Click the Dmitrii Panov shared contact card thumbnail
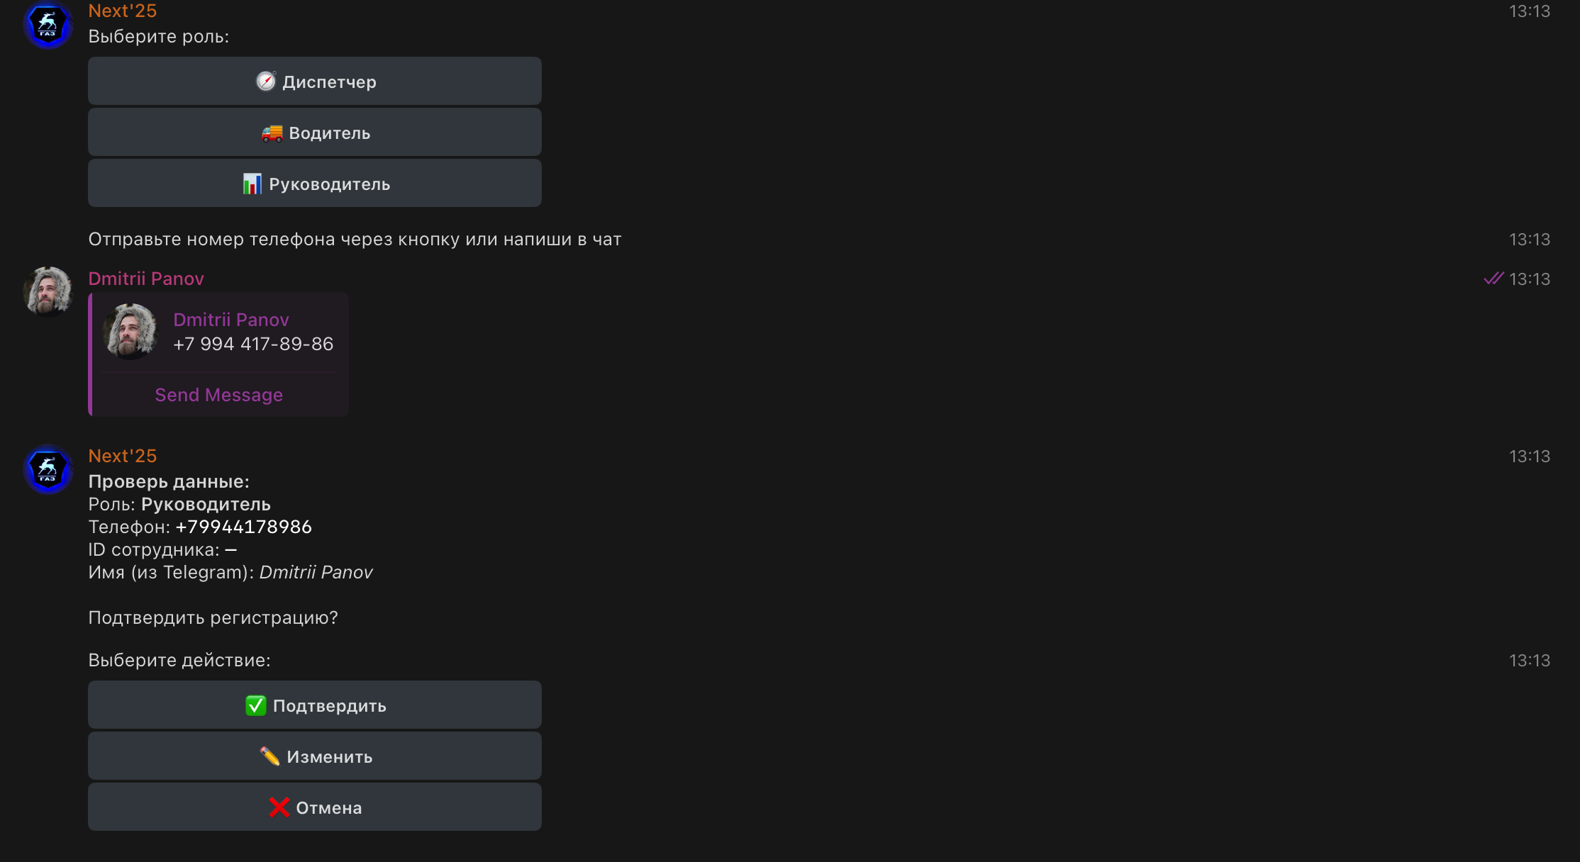 [x=131, y=332]
